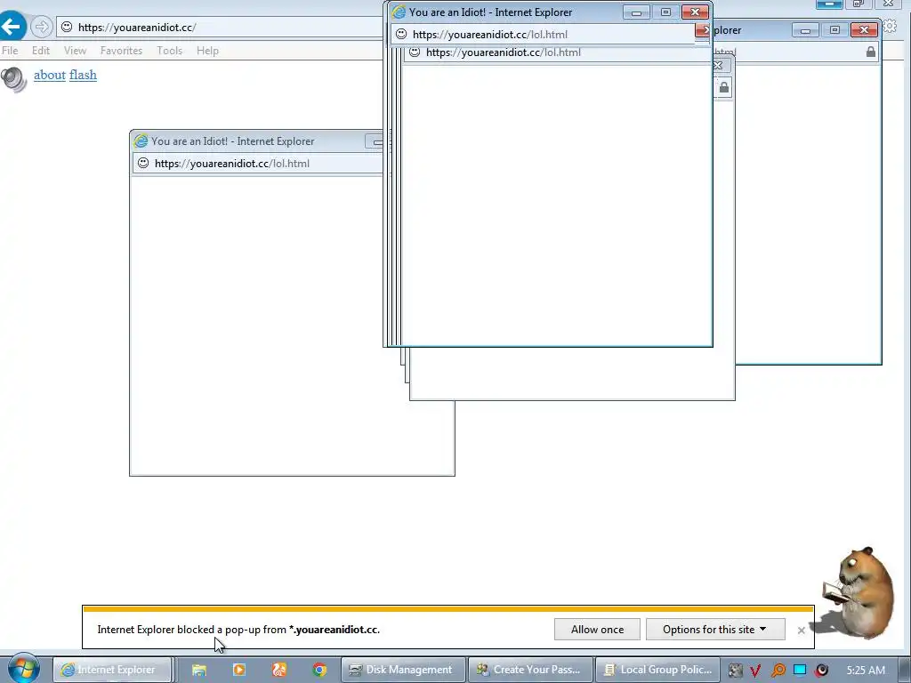911x683 pixels.
Task: Switch to Local Group Polic... taskbar button
Action: coord(657,670)
